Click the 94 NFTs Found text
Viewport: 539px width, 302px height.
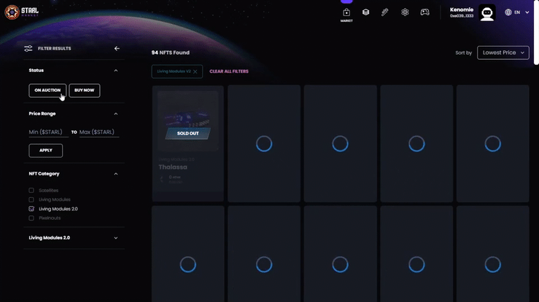[171, 53]
